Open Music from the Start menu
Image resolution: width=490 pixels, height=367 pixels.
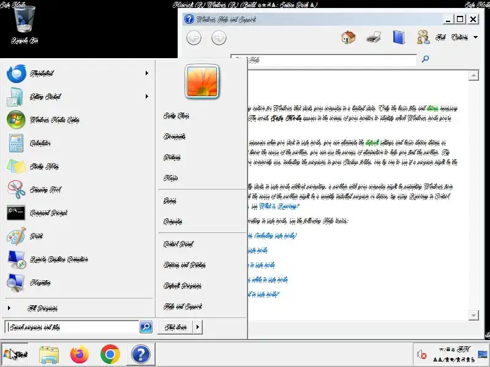pyautogui.click(x=171, y=178)
